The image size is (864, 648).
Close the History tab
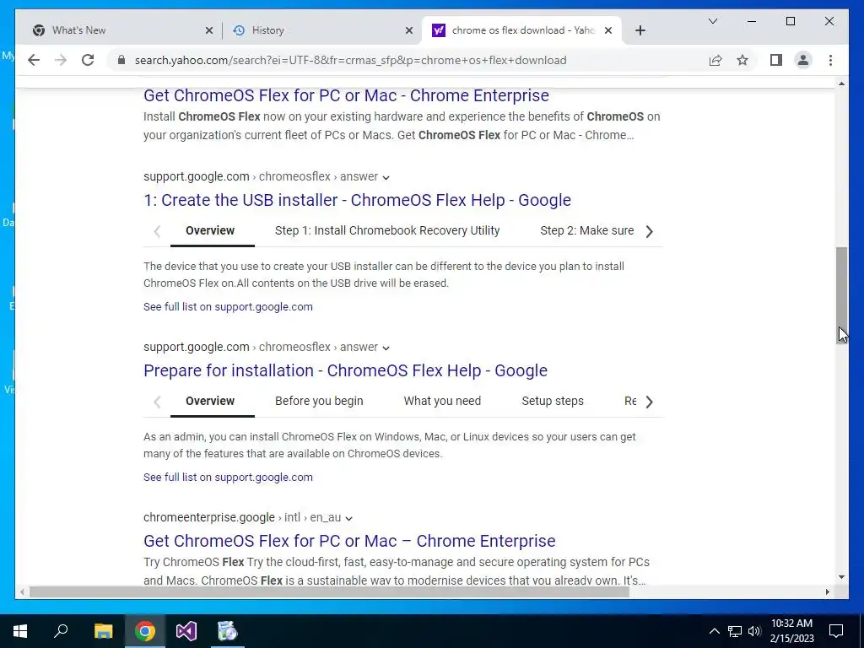pos(409,30)
